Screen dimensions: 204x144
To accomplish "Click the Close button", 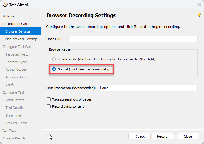I will click(x=188, y=136).
